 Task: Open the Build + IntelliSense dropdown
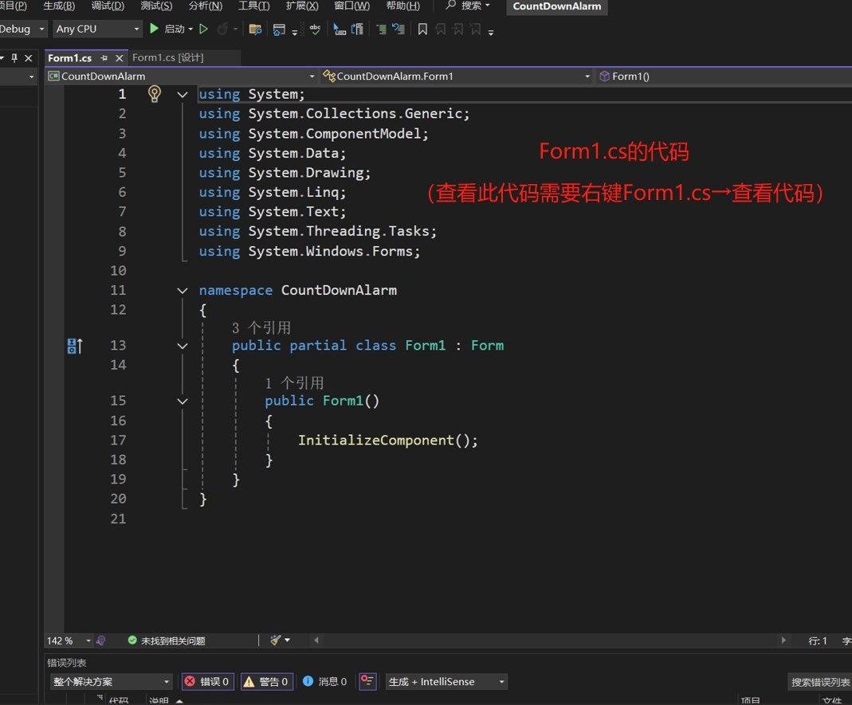446,682
